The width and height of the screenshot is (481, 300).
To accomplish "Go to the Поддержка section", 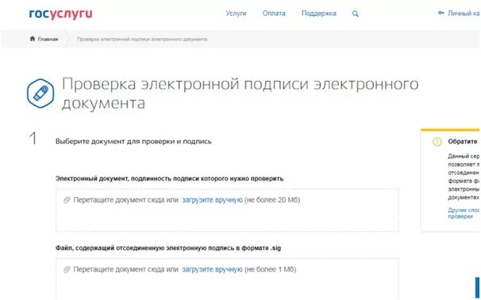I will click(x=319, y=13).
